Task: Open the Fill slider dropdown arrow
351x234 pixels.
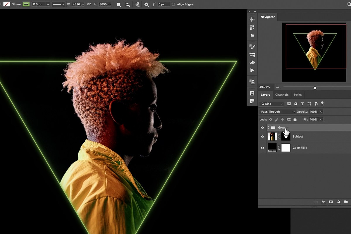Action: coord(321,120)
